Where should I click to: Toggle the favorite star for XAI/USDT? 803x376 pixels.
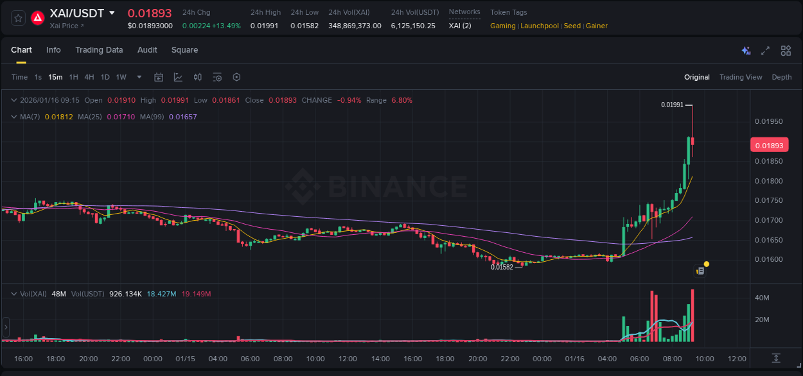point(17,18)
